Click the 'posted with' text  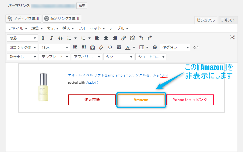(76, 83)
